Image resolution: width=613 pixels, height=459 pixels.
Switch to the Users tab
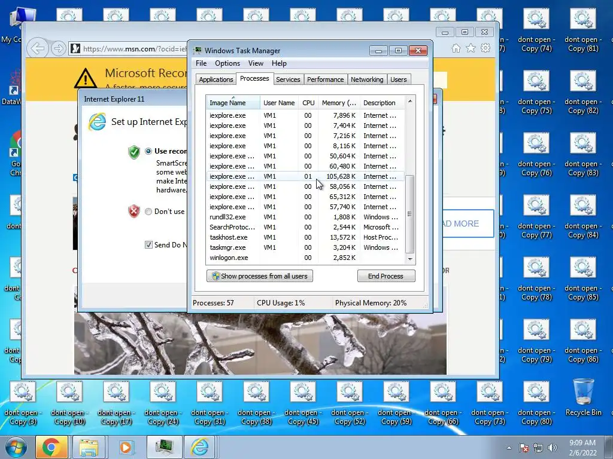tap(398, 79)
